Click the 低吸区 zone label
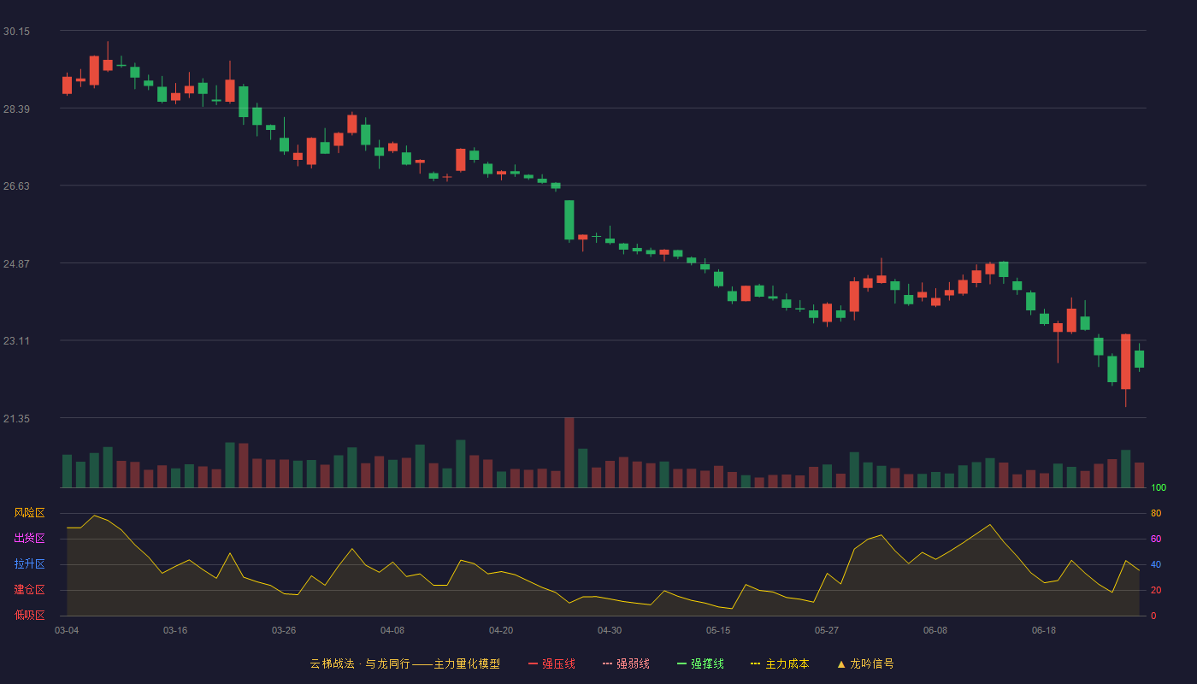The height and width of the screenshot is (684, 1197). coord(29,615)
